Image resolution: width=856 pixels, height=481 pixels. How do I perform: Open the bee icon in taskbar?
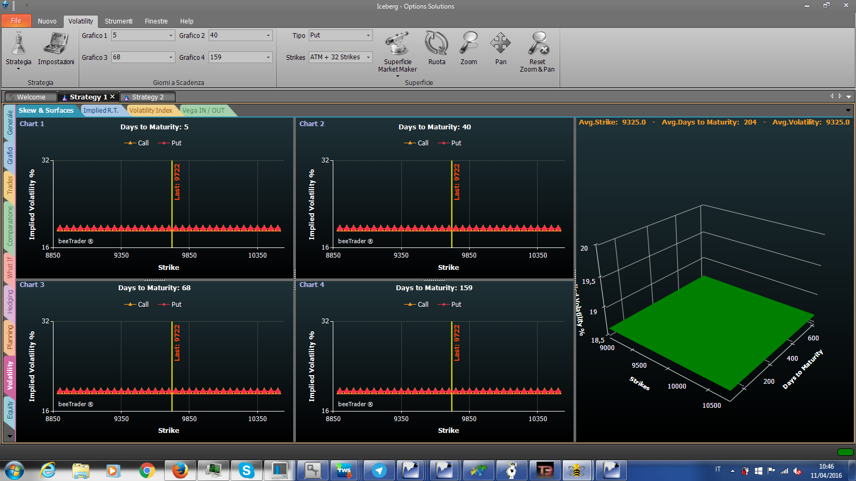[x=577, y=470]
